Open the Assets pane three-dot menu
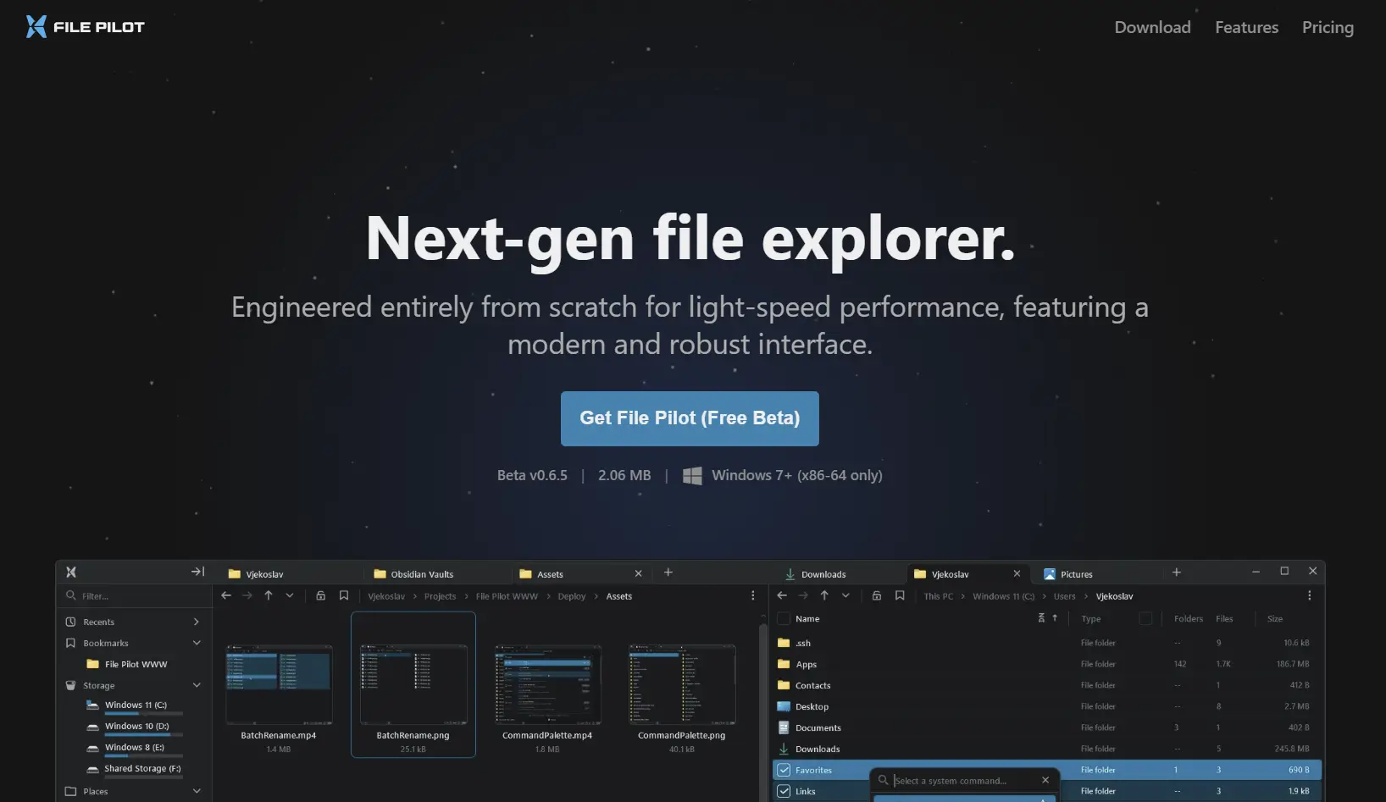1386x802 pixels. pyautogui.click(x=752, y=595)
